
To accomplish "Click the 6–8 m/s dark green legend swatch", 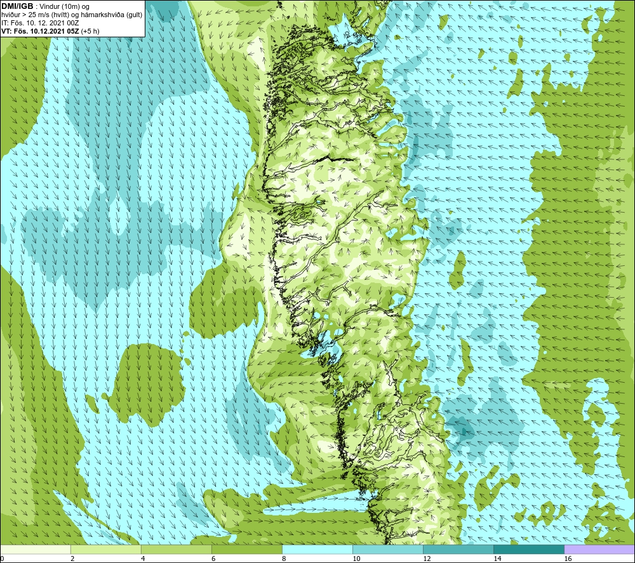I will 247,550.
